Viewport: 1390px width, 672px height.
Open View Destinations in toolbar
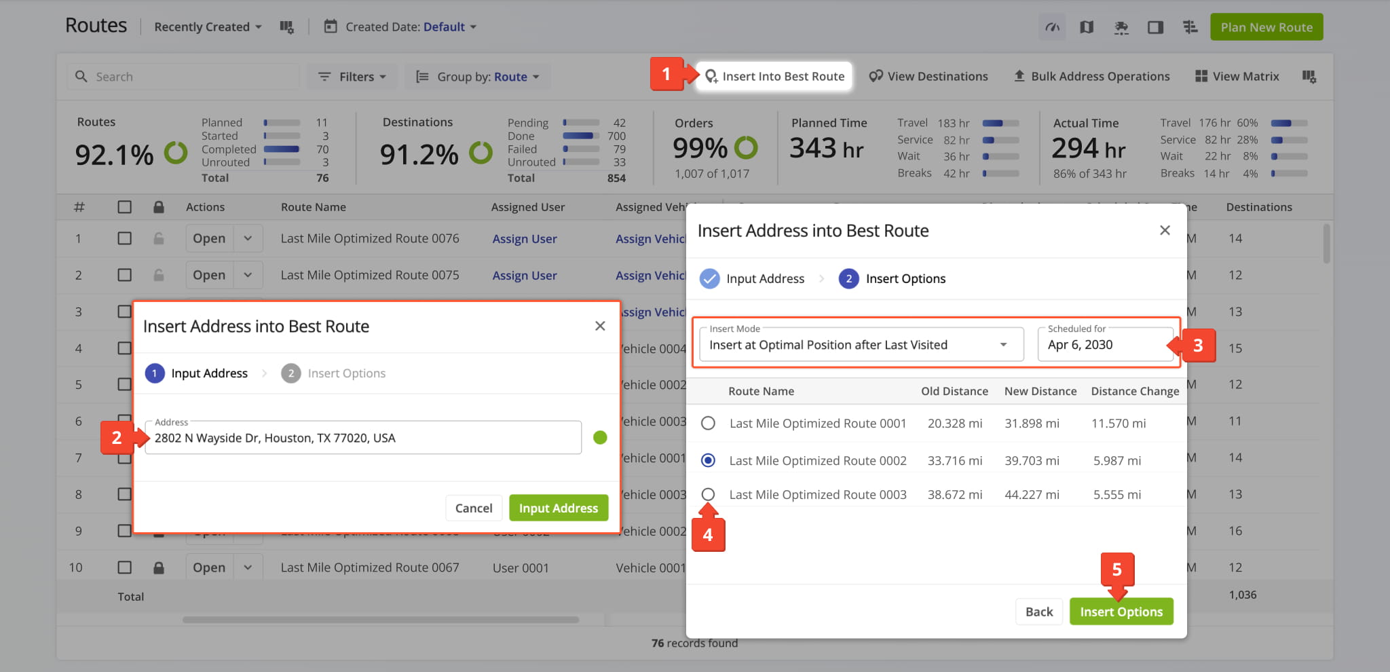(x=928, y=77)
